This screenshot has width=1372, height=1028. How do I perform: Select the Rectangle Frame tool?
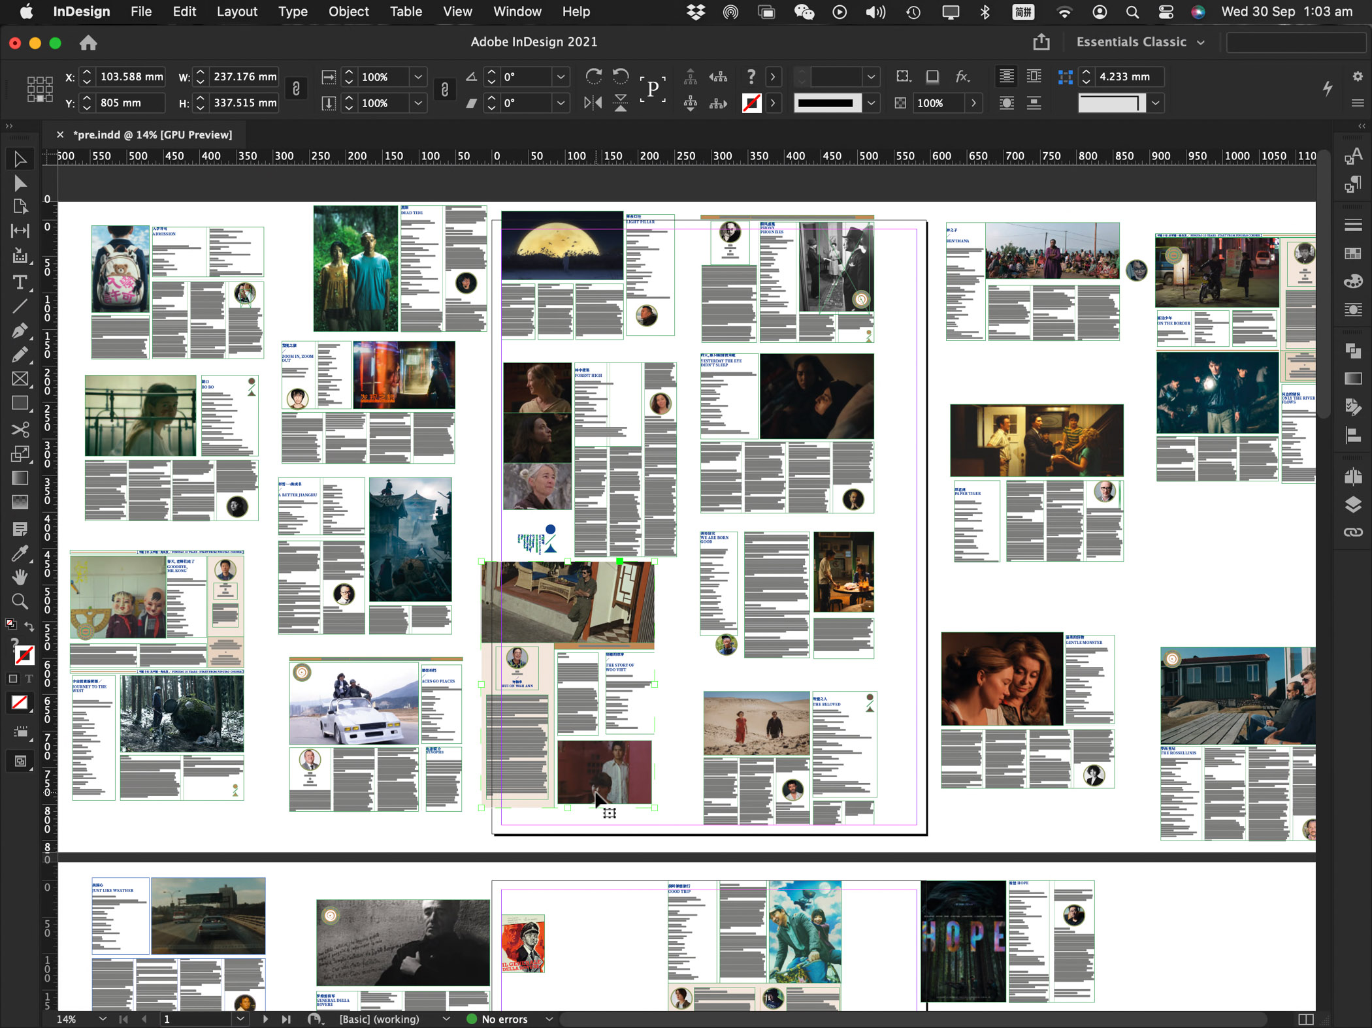coord(20,379)
